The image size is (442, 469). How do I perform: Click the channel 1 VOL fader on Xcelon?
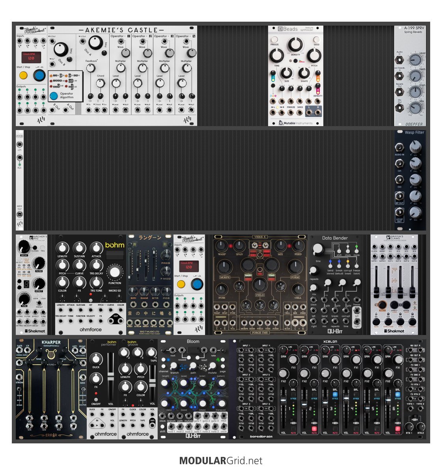coord(283,400)
